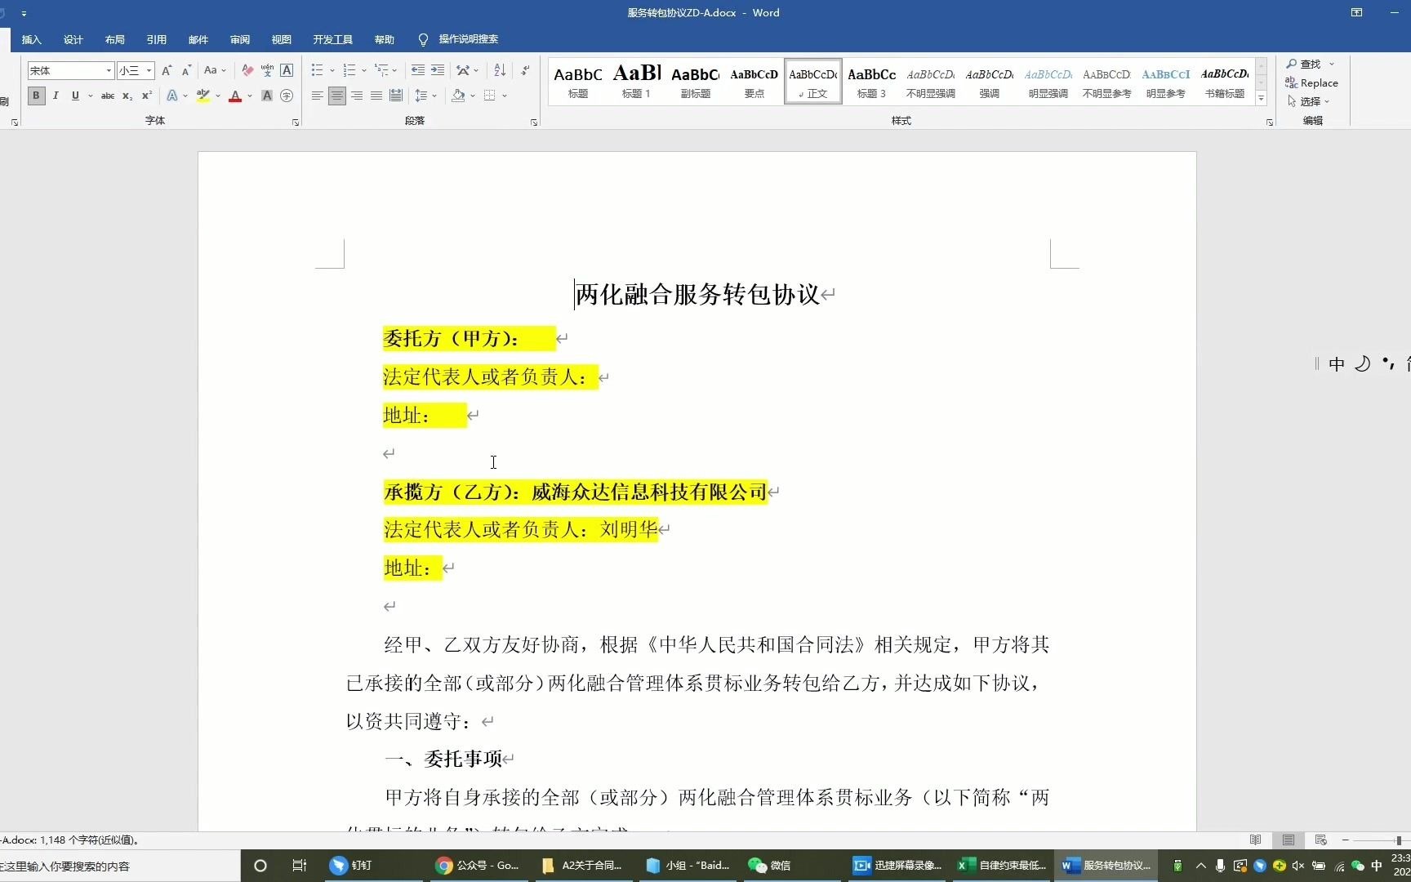Center the paragraph
This screenshot has height=882, width=1411.
point(337,96)
